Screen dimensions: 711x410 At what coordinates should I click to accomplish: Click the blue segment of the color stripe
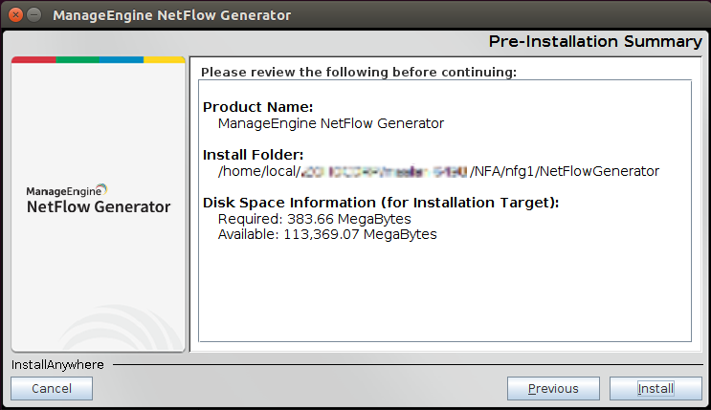coord(121,59)
